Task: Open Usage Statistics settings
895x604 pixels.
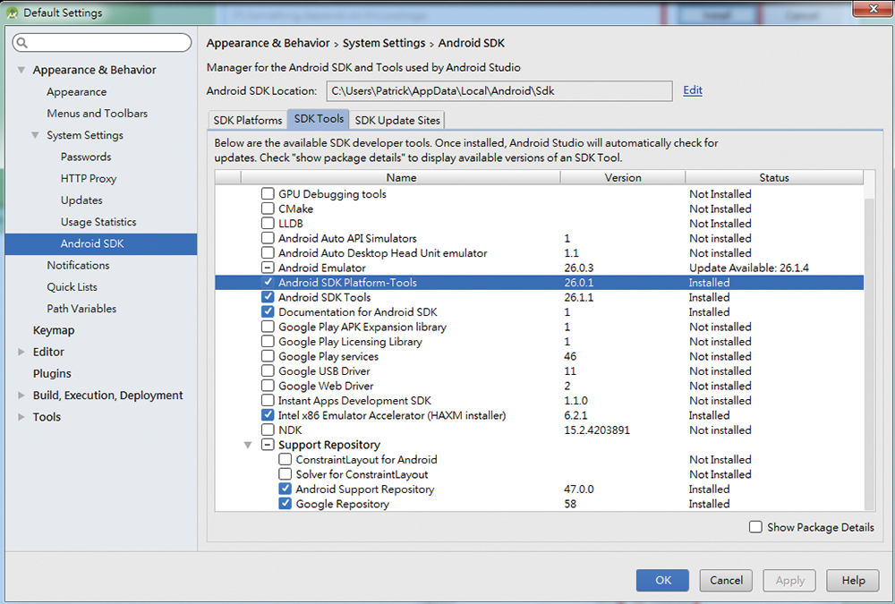Action: coord(98,222)
